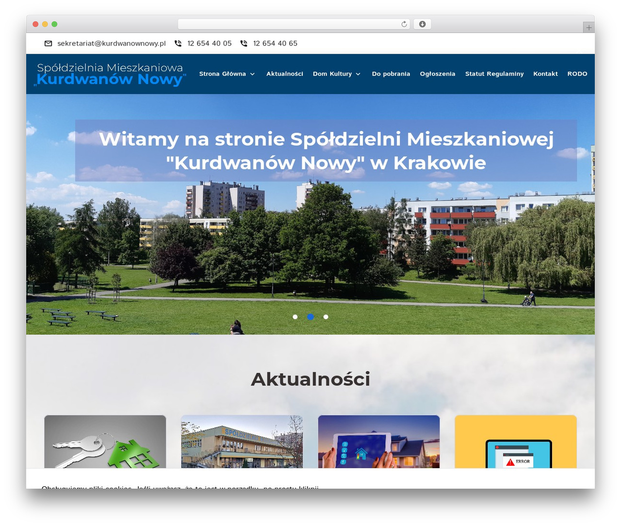Screen dimensions: 621x526
Task: Click the sekretariat@kurdwanownowy.pl email link
Action: click(x=112, y=44)
